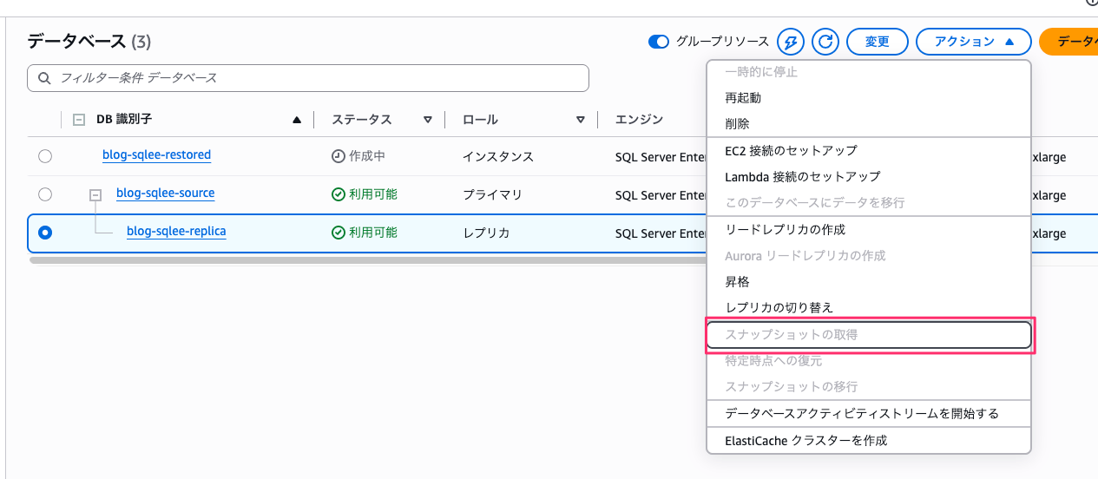Click the 作成中 clock status icon
The height and width of the screenshot is (479, 1098).
pos(339,157)
